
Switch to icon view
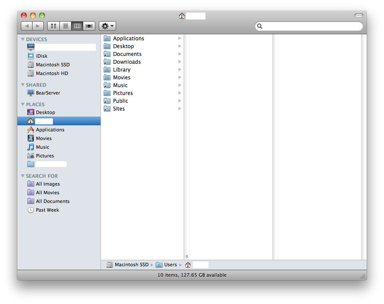[x=53, y=26]
